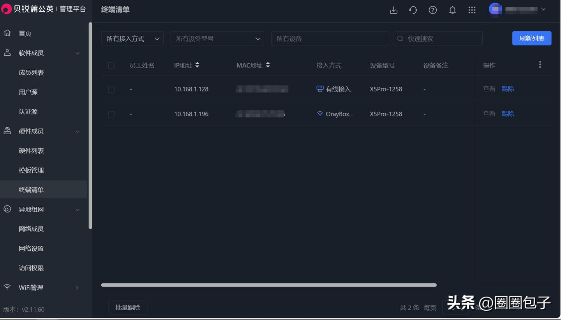Check the checkbox for IP 10.168.1.128
Viewport: 561px width, 320px height.
click(x=111, y=89)
